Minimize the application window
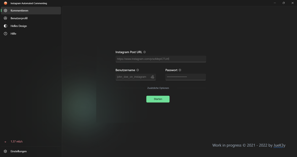Image resolution: width=297 pixels, height=157 pixels. click(275, 3)
